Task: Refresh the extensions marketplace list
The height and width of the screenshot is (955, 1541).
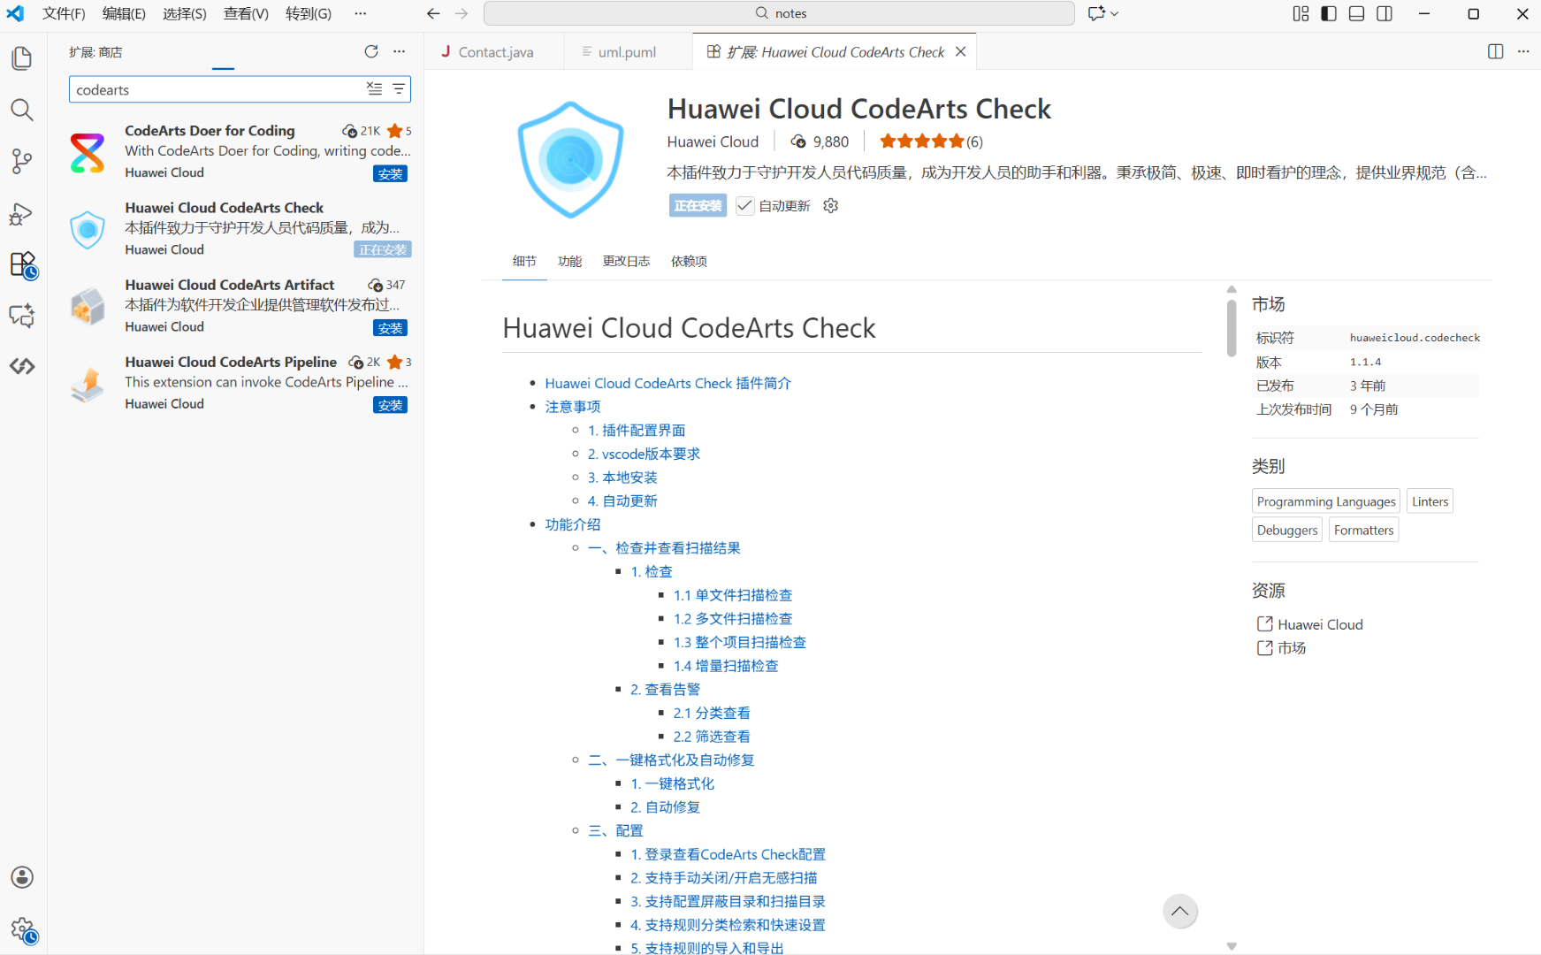Action: pyautogui.click(x=371, y=52)
